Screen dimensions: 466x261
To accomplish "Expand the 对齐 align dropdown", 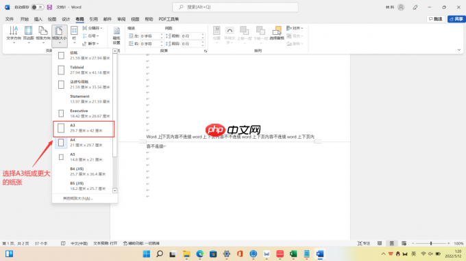I will (295, 28).
